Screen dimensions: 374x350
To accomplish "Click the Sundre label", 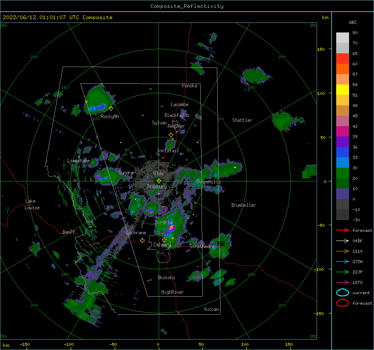I will (x=126, y=173).
